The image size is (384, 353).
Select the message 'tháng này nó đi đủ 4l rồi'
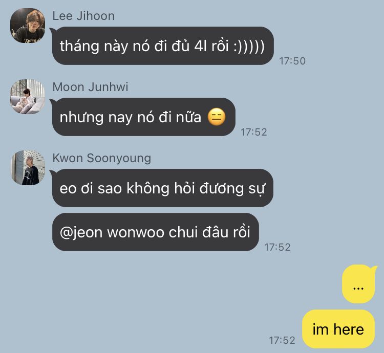[x=163, y=46]
